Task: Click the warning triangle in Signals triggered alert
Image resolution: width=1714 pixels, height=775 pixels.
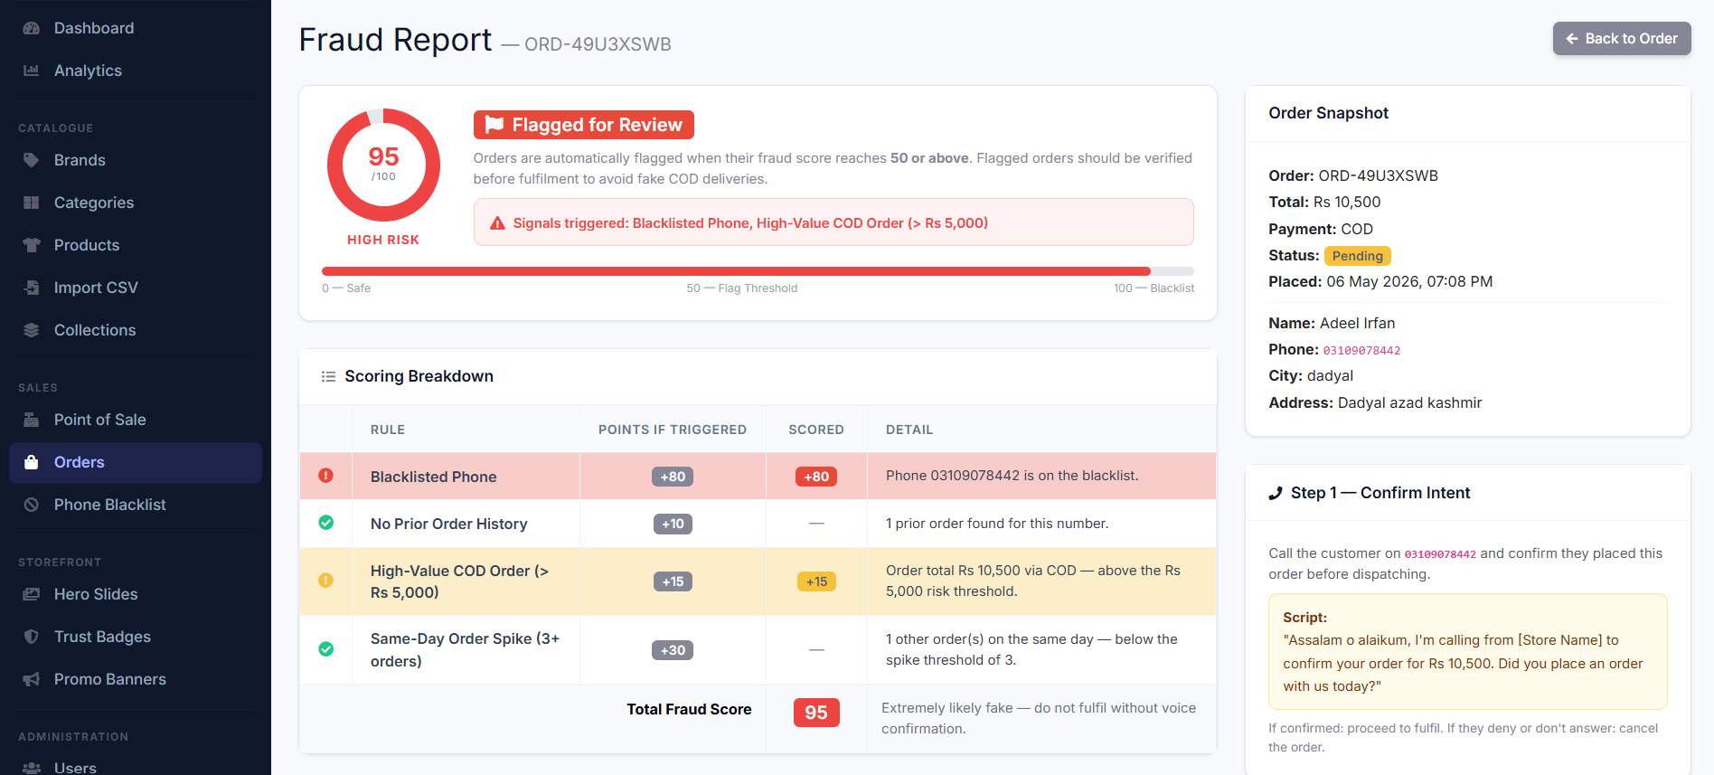Action: point(497,223)
